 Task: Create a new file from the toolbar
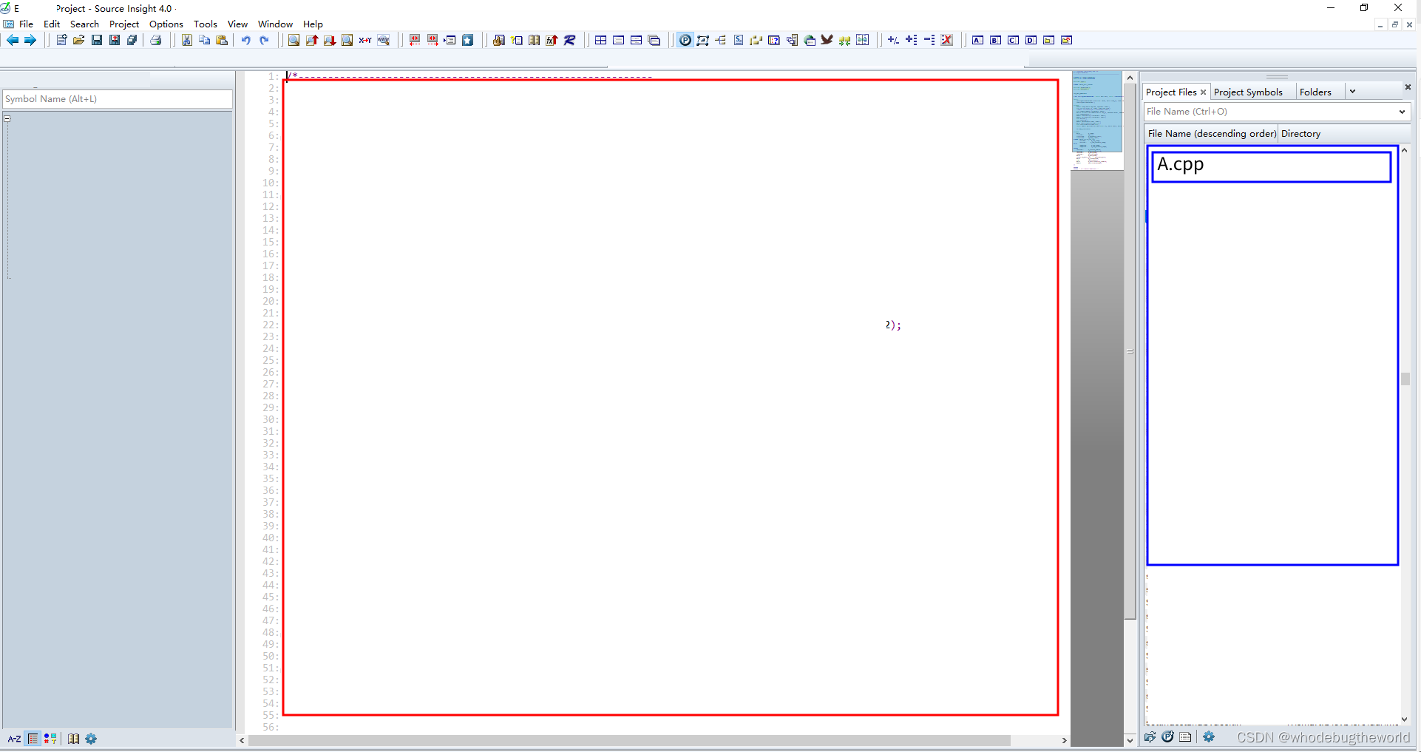pos(61,40)
